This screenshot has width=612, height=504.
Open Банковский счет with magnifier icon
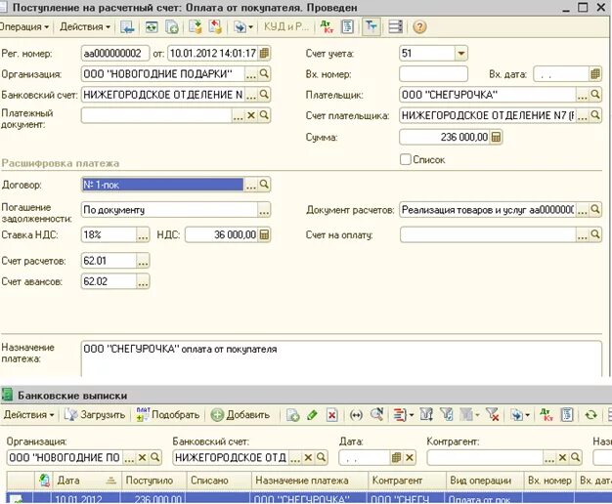tap(264, 95)
